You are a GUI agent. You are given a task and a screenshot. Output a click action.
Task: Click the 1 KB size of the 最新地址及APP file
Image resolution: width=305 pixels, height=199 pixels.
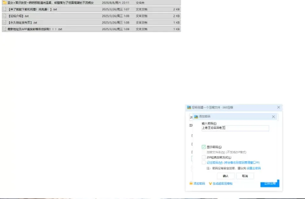[x=176, y=29]
